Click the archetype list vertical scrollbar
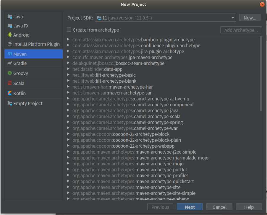 point(261,74)
